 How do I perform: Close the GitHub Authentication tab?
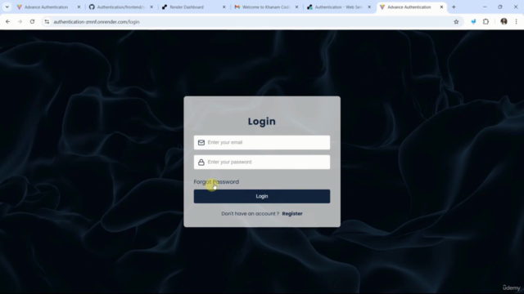[x=151, y=7]
